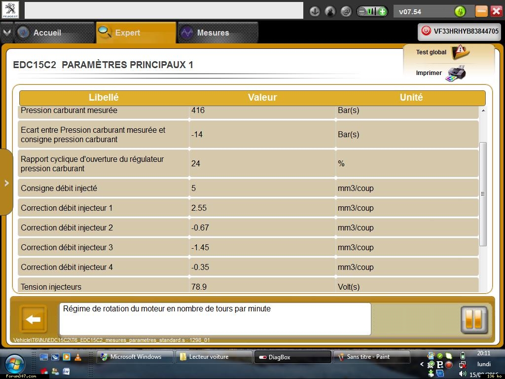Click the anchor download icon in top bar

(315, 11)
